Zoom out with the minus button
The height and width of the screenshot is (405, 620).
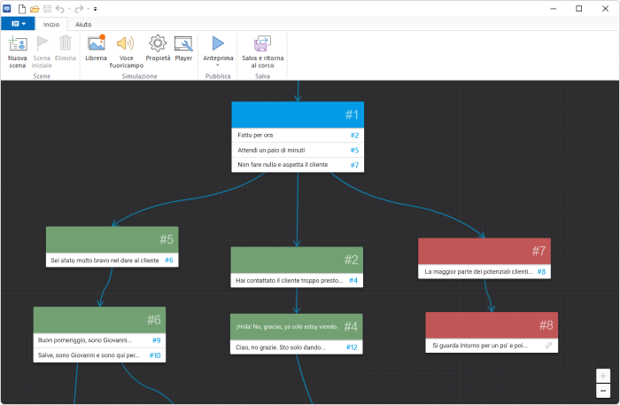tap(603, 391)
